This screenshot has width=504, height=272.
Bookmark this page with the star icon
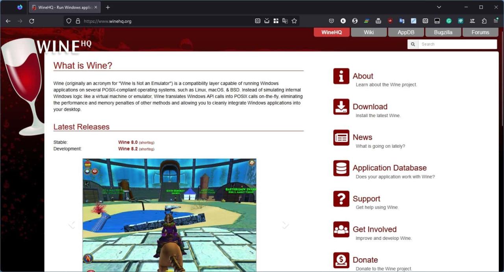pyautogui.click(x=294, y=21)
